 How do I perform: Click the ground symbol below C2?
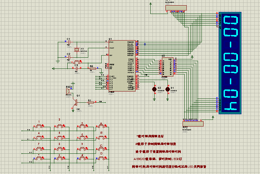(x=58, y=62)
